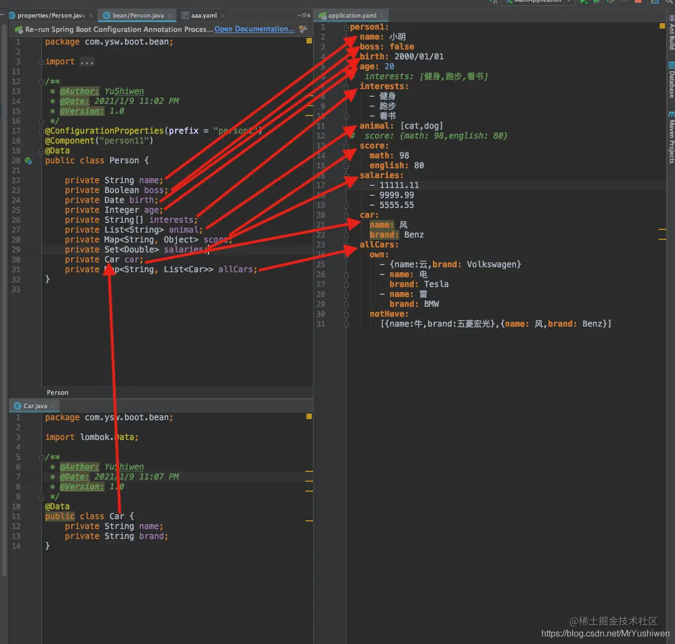This screenshot has height=644, width=675.
Task: Click the 'birth: 2000/01/01' yaml line
Action: (402, 57)
